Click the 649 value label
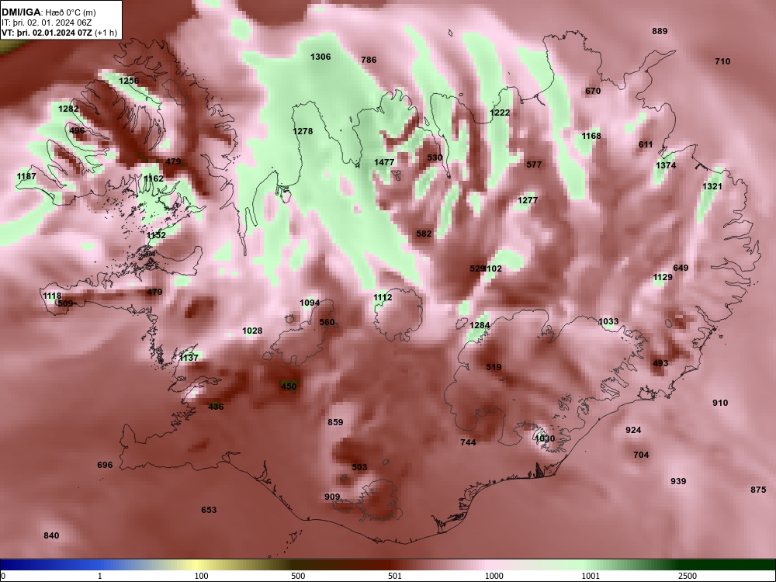This screenshot has height=582, width=776. (x=681, y=268)
